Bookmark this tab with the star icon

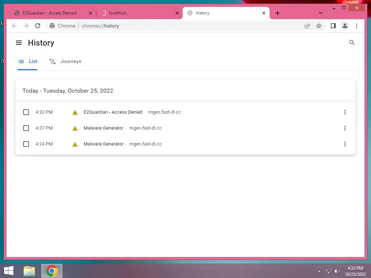319,26
